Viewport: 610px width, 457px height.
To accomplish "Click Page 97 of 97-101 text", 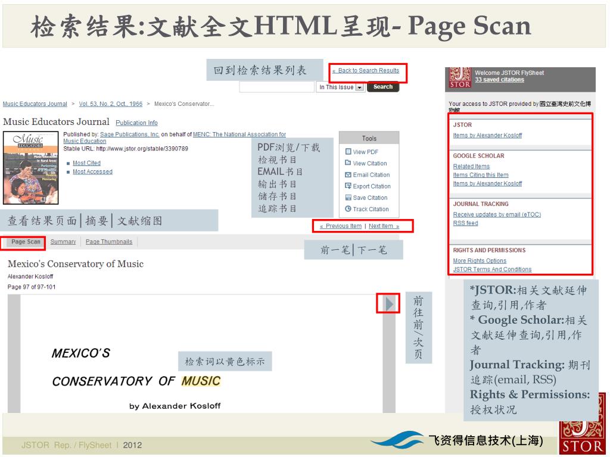I will coord(32,287).
